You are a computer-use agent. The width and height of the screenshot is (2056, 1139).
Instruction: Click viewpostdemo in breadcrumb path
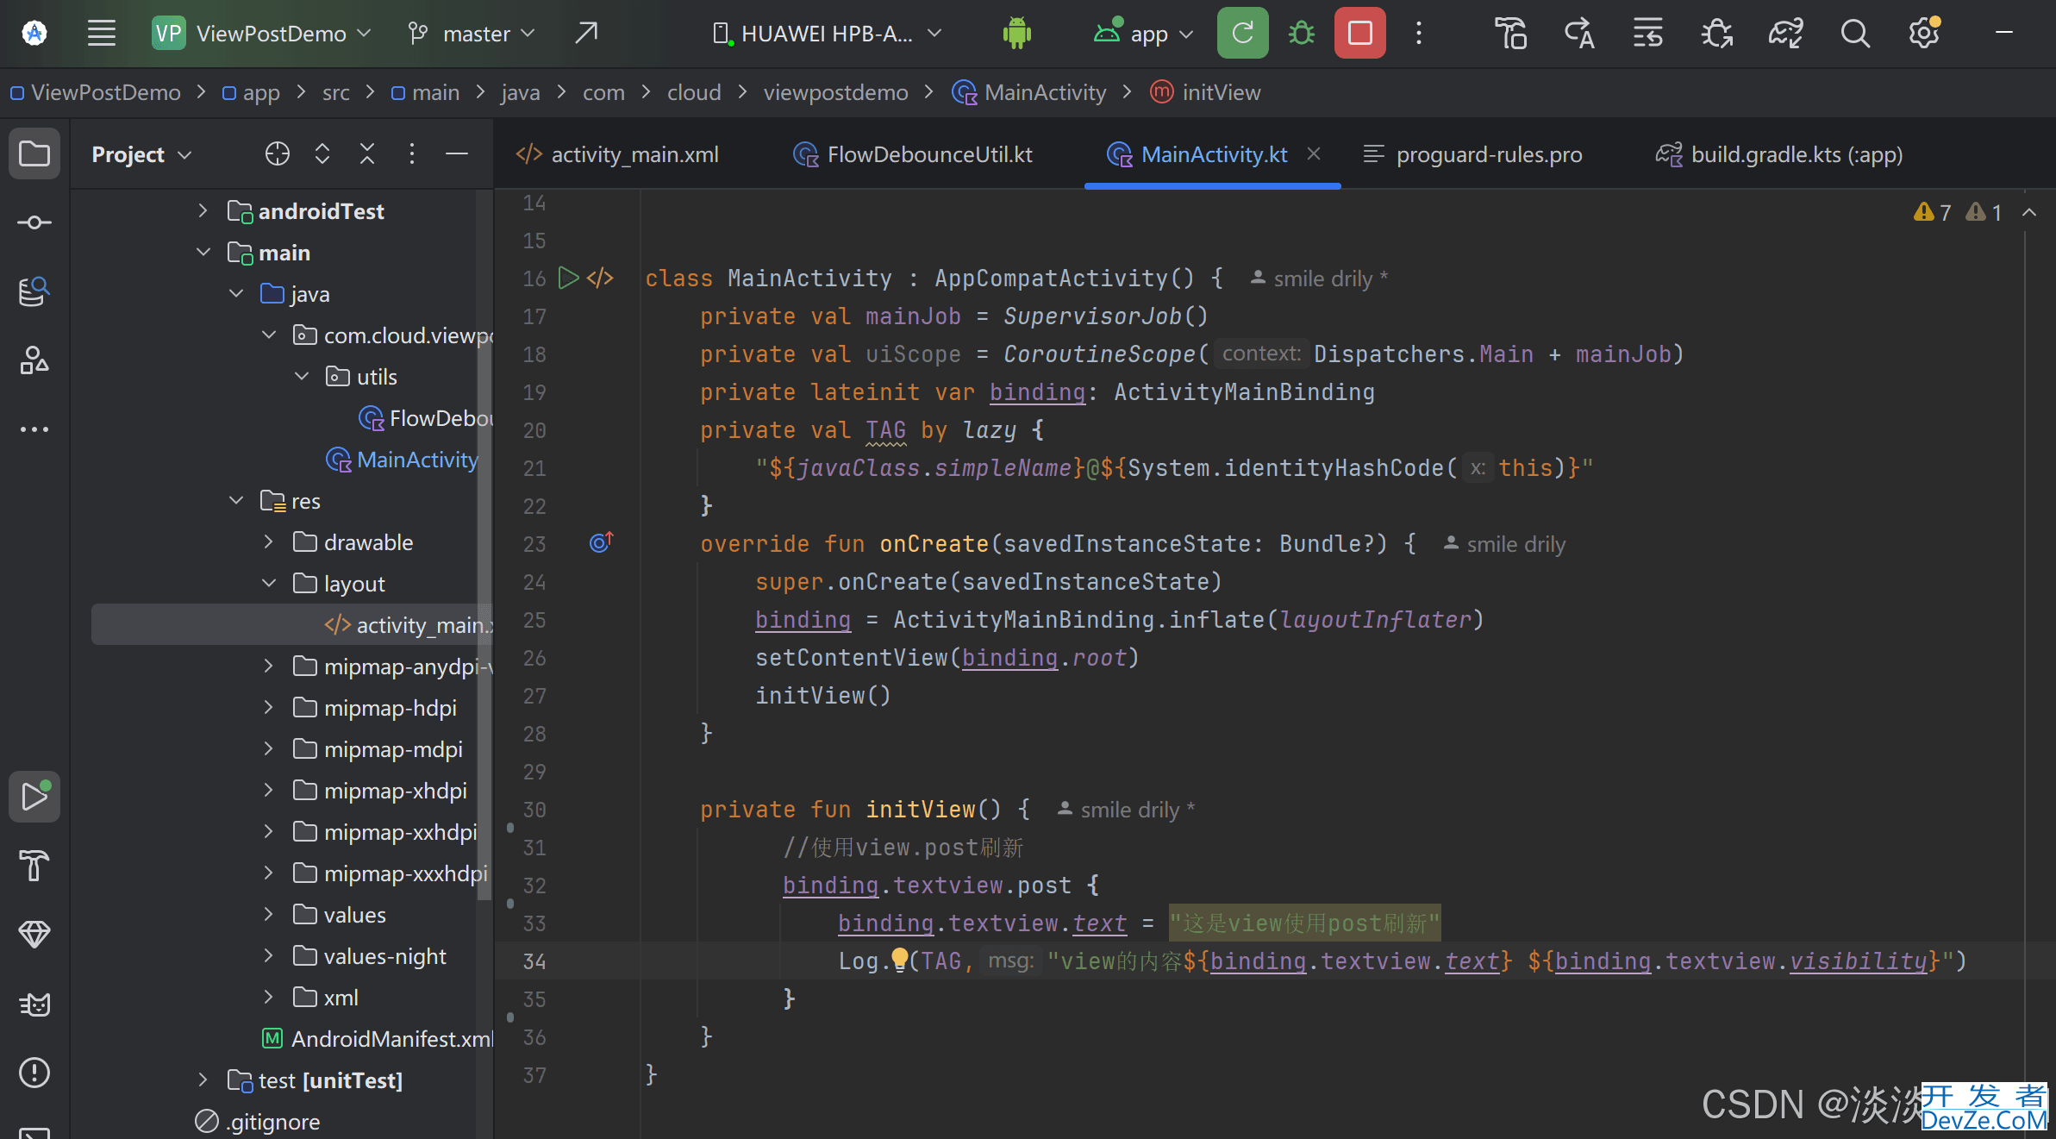click(x=835, y=92)
